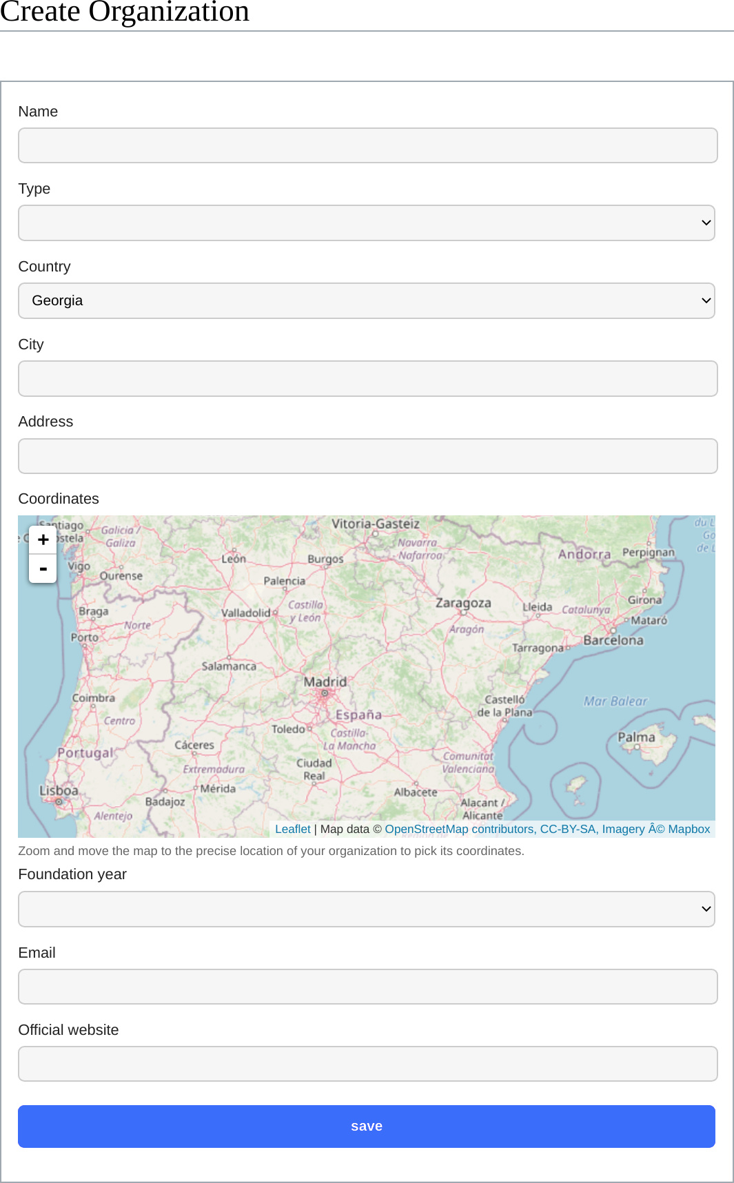Expand the Country dropdown showing Georgia
The image size is (734, 1183).
(x=366, y=301)
